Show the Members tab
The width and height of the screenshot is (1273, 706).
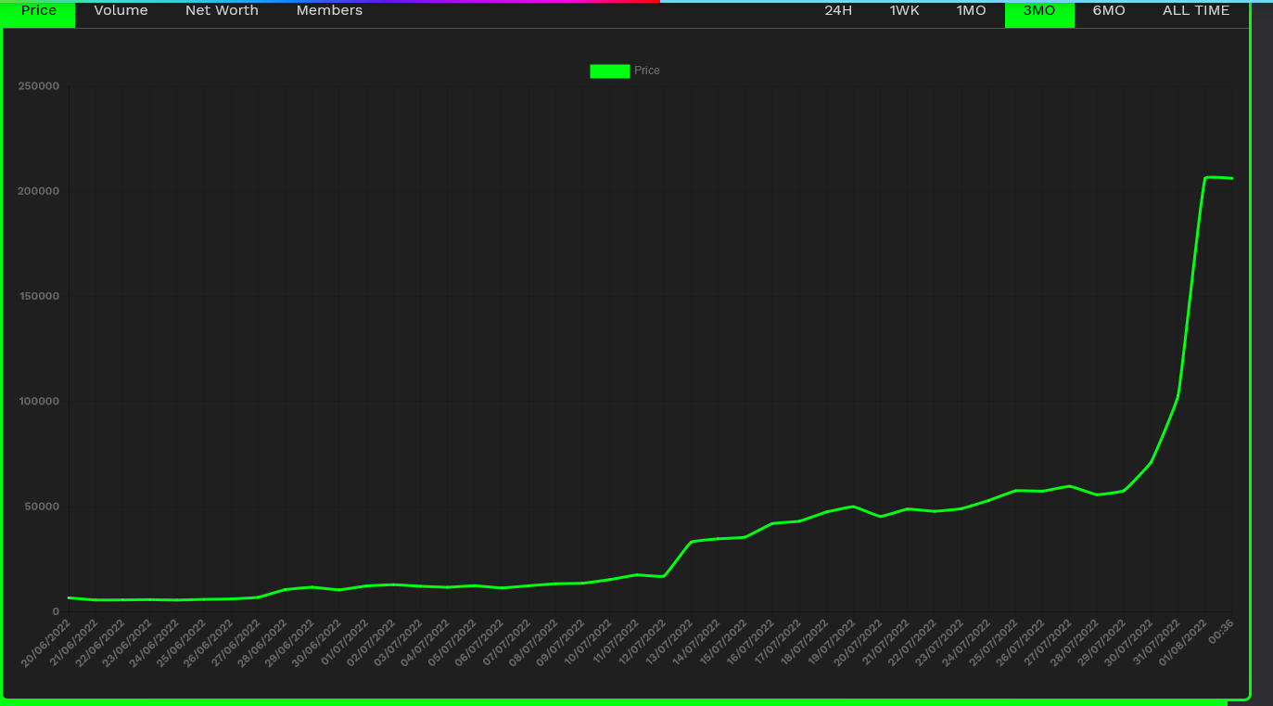pos(329,11)
